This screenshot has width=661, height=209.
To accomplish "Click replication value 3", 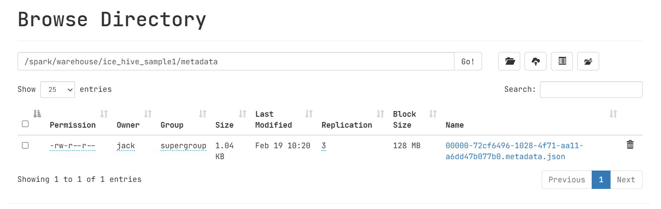I will coord(324,146).
